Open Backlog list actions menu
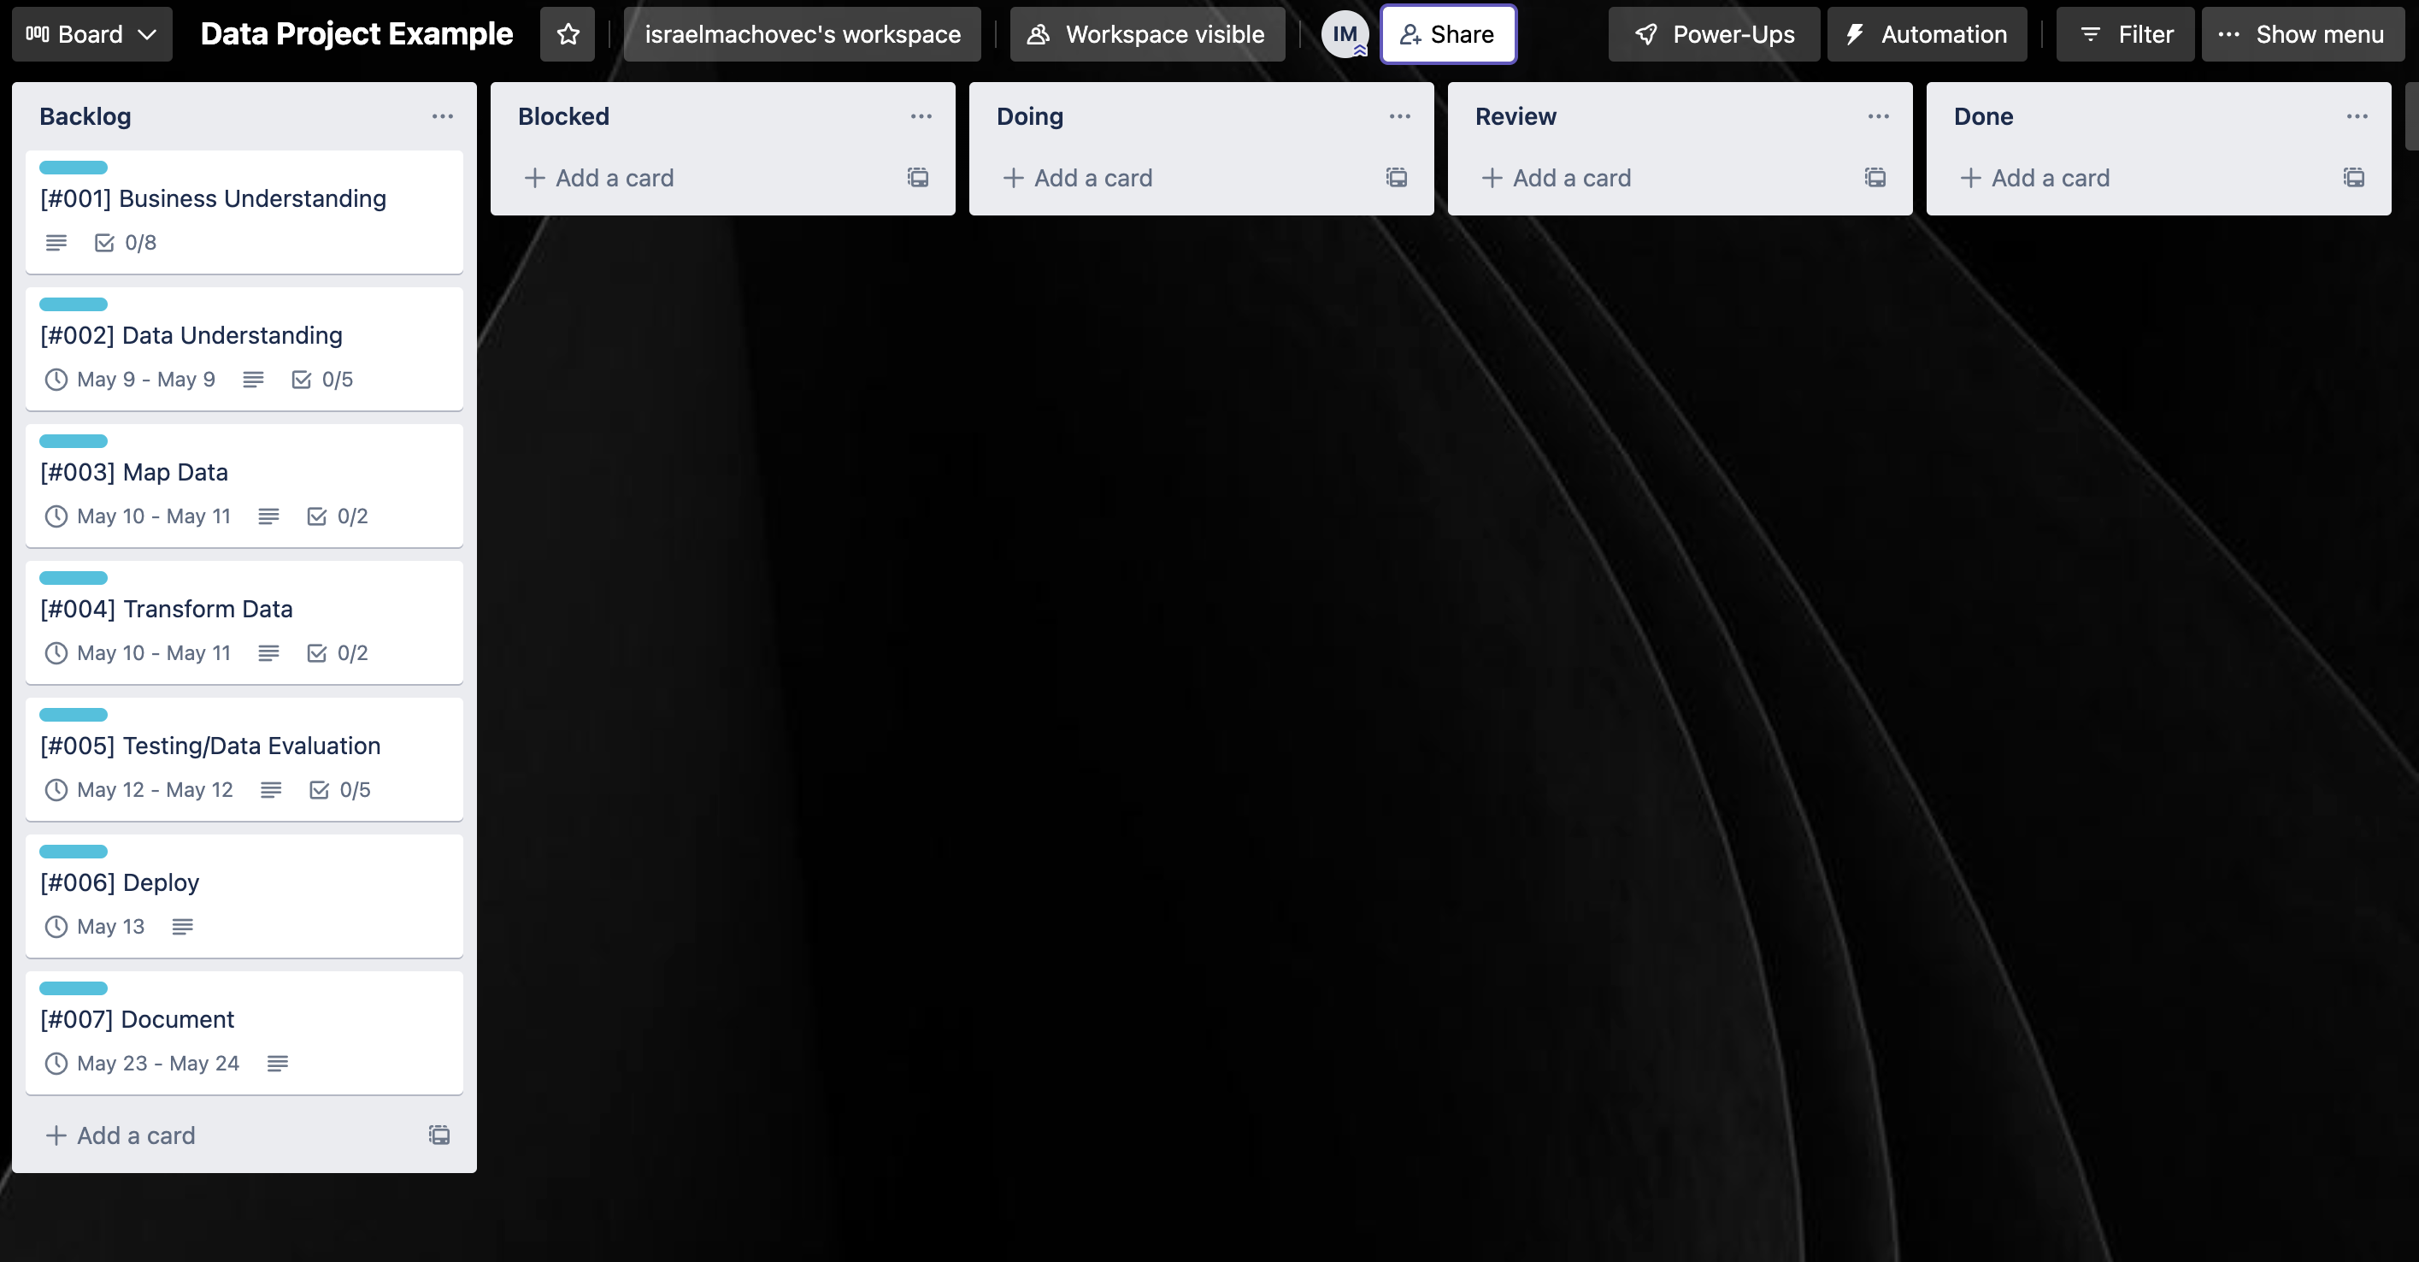 click(x=442, y=116)
